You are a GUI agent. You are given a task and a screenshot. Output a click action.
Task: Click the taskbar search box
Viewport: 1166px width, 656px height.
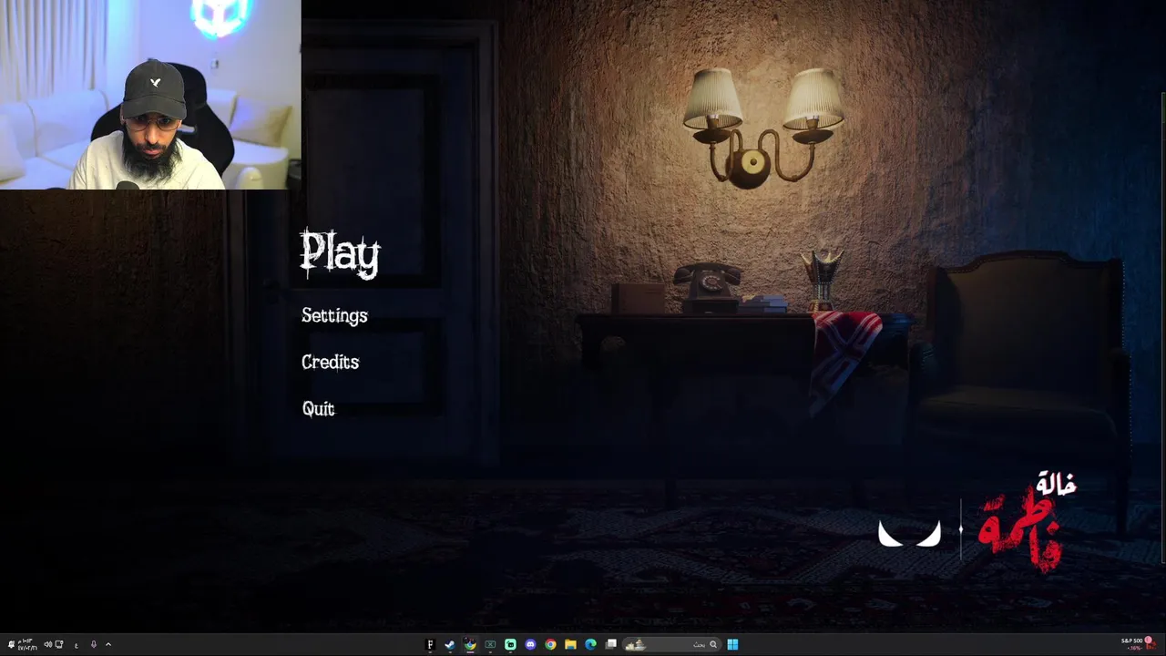672,644
